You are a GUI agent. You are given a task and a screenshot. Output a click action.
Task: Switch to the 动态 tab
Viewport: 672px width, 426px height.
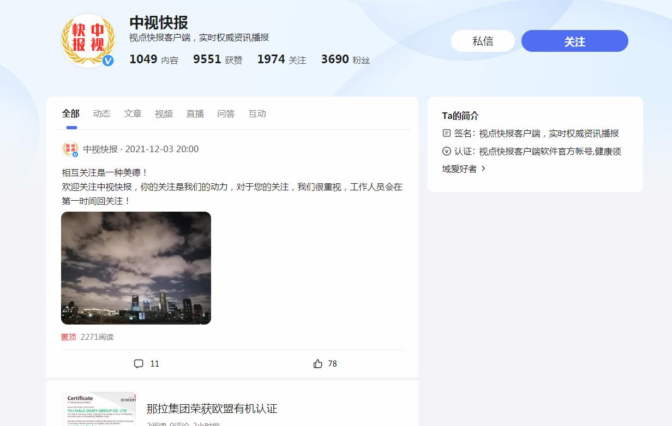coord(102,113)
